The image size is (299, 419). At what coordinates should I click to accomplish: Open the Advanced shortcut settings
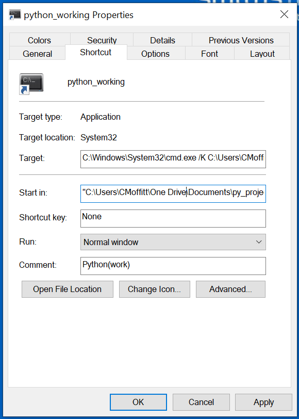tap(230, 289)
